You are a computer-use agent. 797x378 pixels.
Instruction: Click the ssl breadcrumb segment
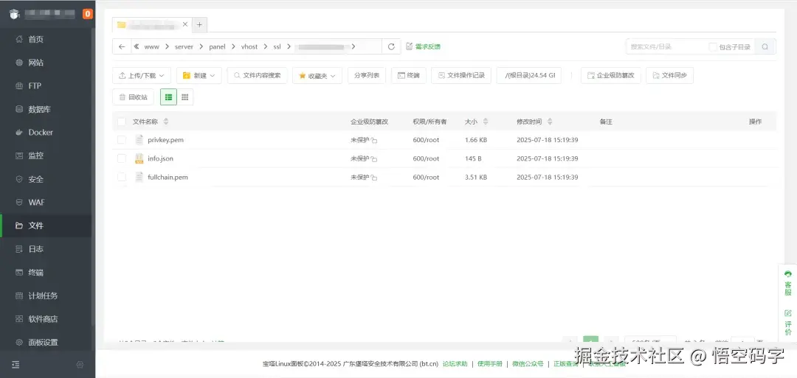coord(277,46)
